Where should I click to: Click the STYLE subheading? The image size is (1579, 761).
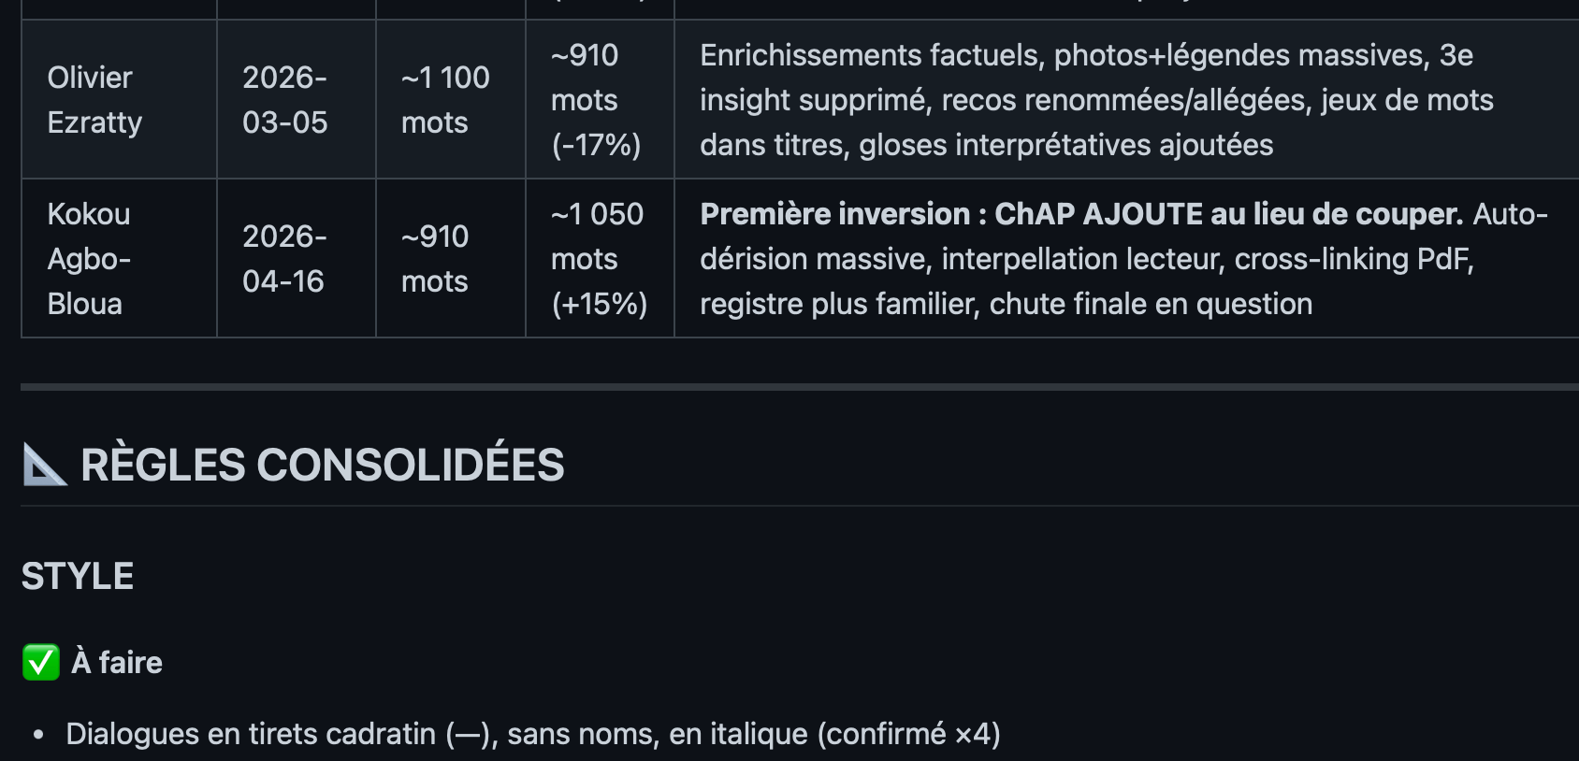pos(78,576)
